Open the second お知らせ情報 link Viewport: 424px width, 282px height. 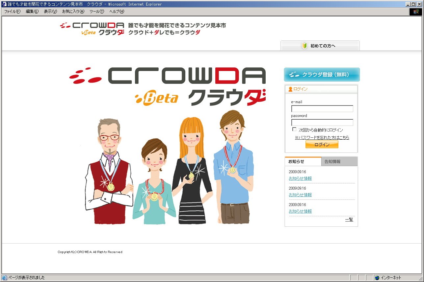click(x=300, y=195)
